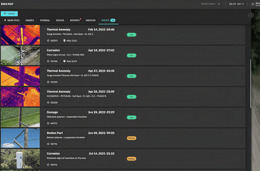Image resolution: width=260 pixels, height=171 pixels.
Task: Click the vertical scrollbar thumb of the list
Action: point(251,83)
